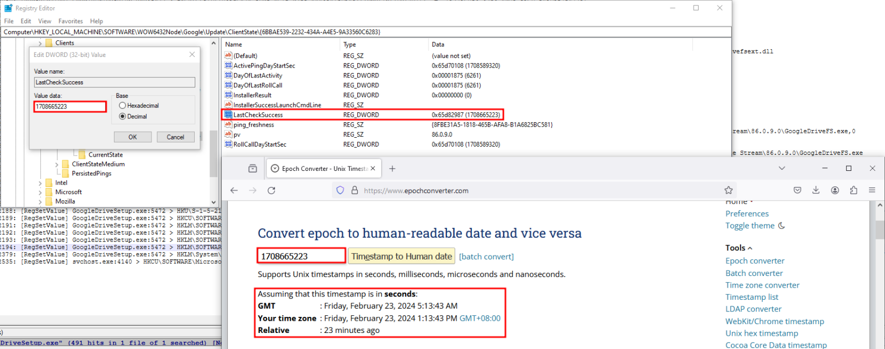This screenshot has height=349, width=885.
Task: Select the CurrentState registry key
Action: [106, 155]
